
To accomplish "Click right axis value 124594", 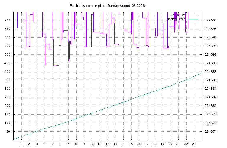I will pyautogui.click(x=211, y=46).
